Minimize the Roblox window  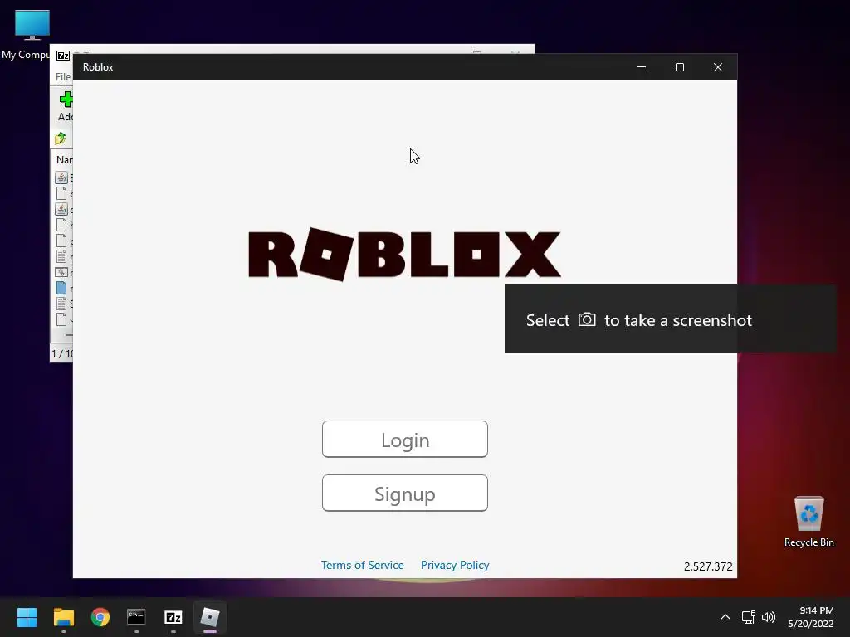point(642,67)
